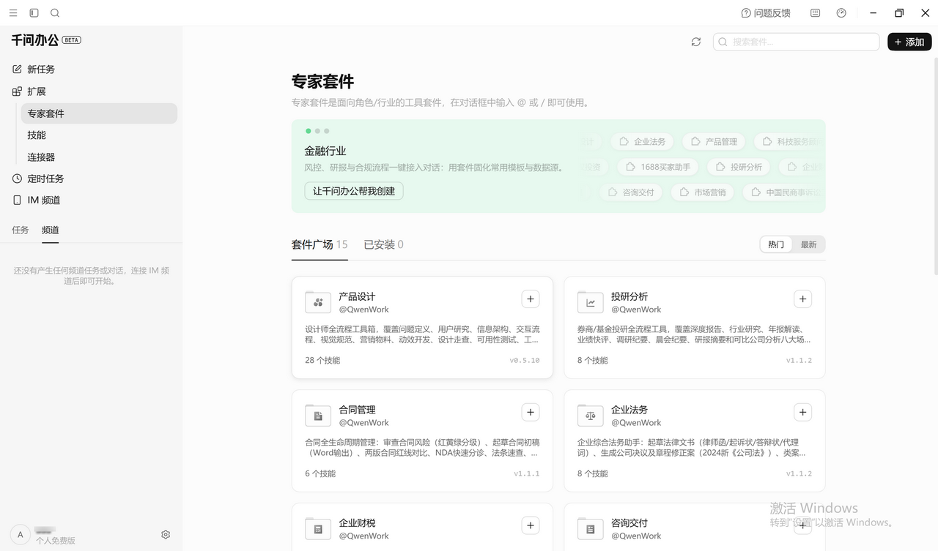
Task: Open the hamburger menu icon
Action: 13,13
